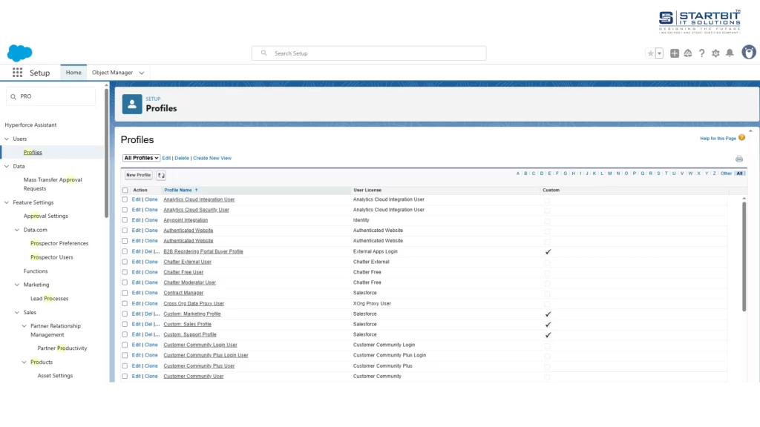Collapse the Feature Settings tree section

(7, 202)
